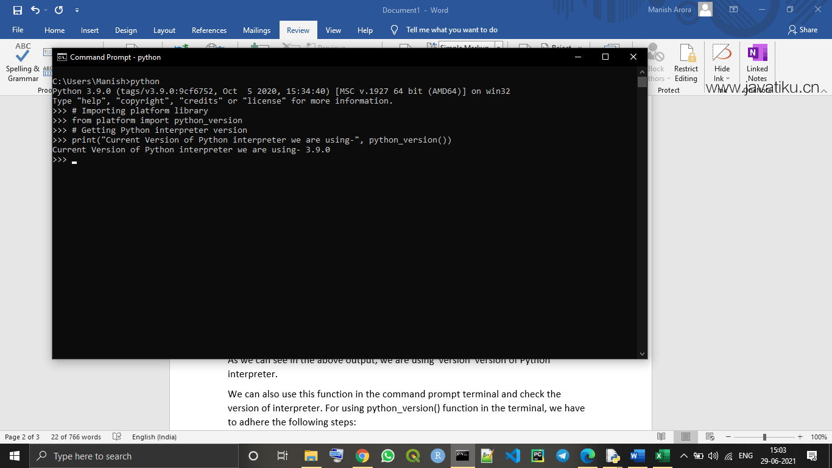The width and height of the screenshot is (832, 468).
Task: Open Cortana circle icon on taskbar
Action: pos(253,456)
